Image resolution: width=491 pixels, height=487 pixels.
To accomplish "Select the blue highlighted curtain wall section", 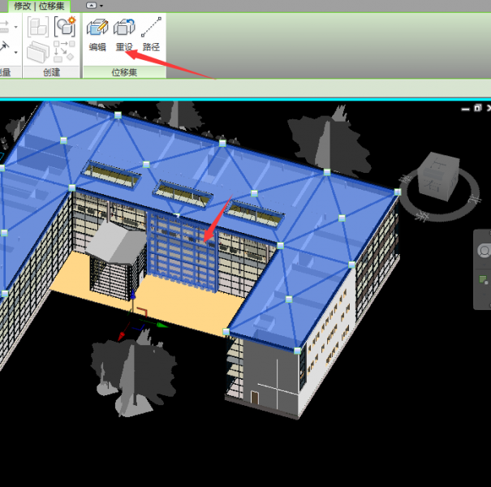I will [x=182, y=254].
